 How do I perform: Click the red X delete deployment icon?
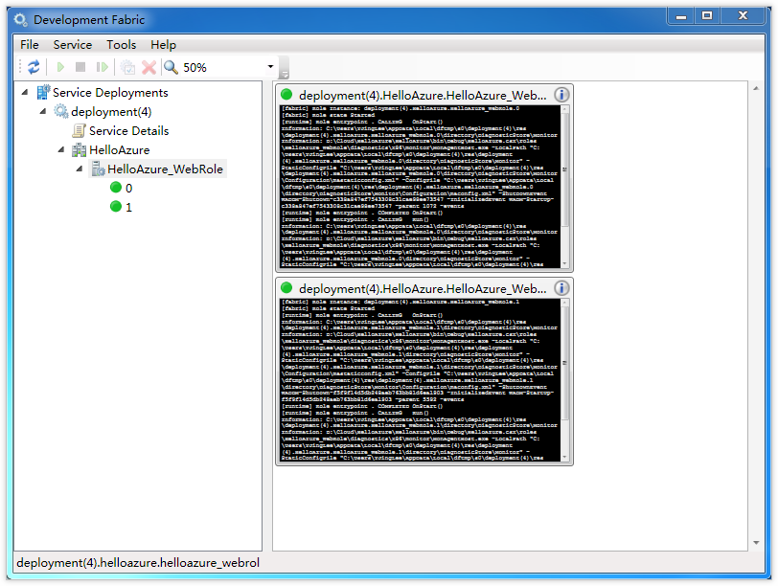(149, 67)
